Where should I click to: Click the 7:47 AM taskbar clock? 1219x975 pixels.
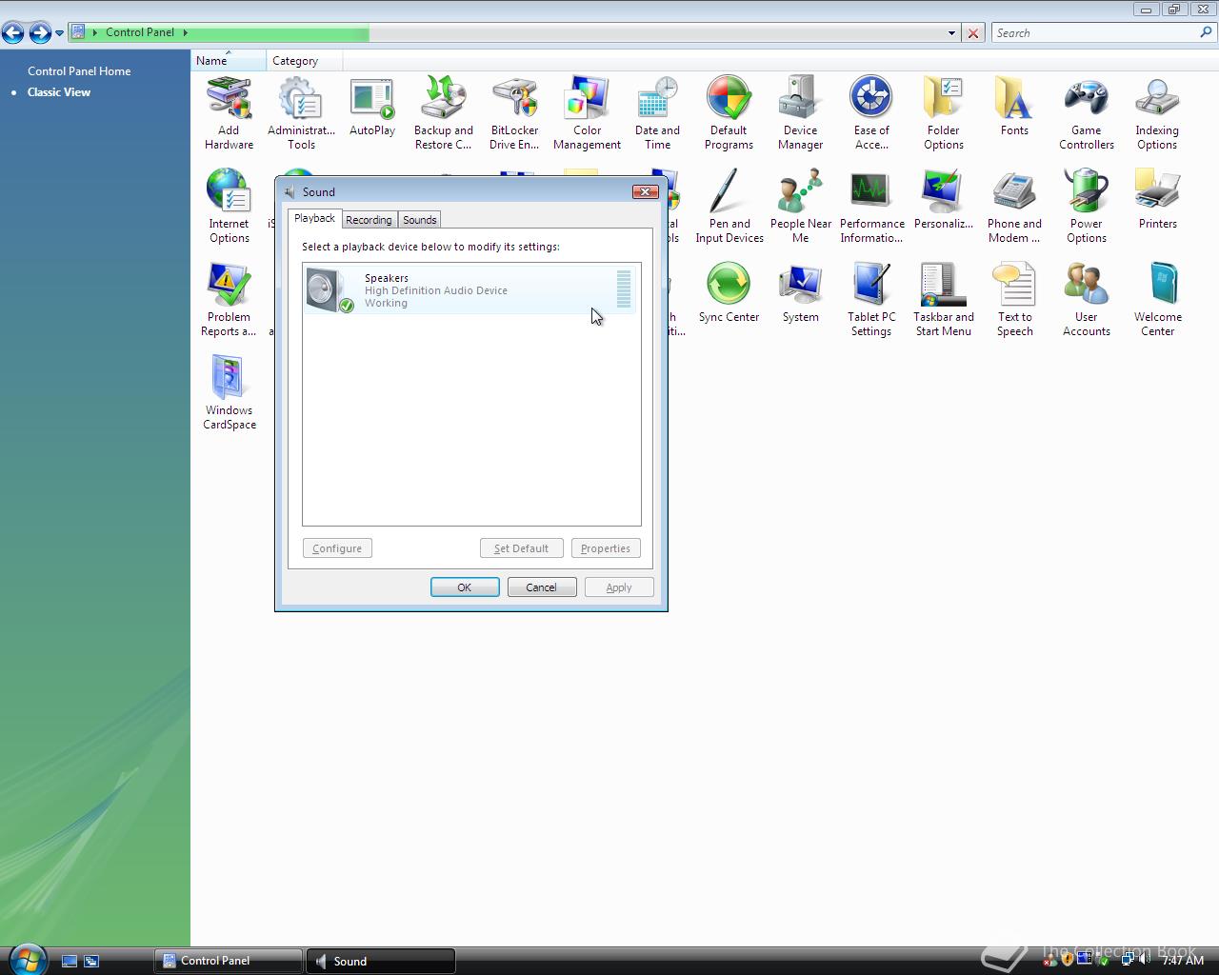(1183, 961)
